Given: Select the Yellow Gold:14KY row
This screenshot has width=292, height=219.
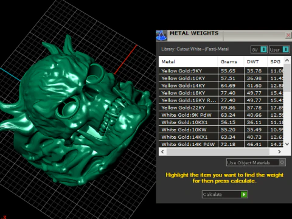Looking at the screenshot, I should [x=221, y=86].
